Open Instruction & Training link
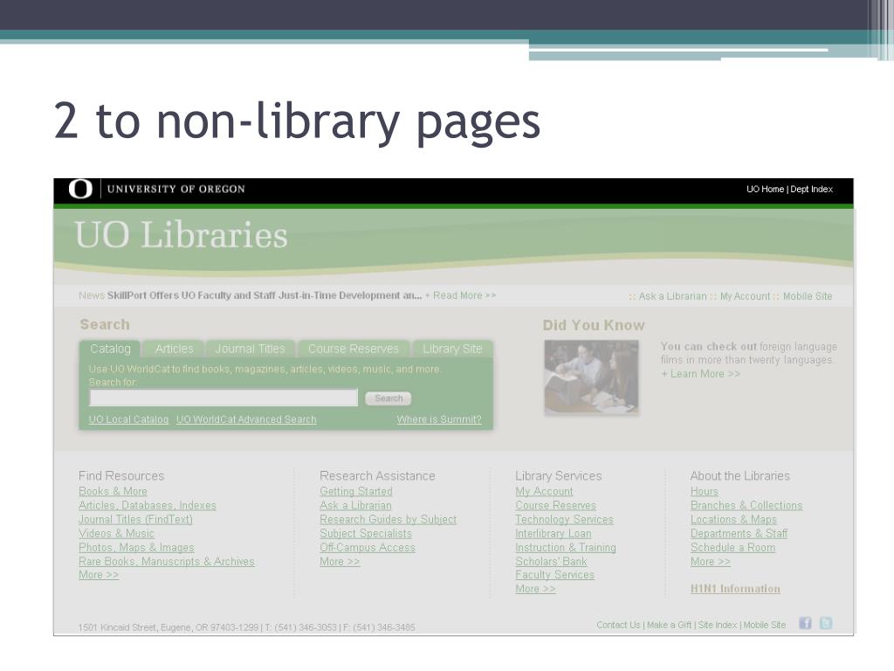894x671 pixels. [x=566, y=547]
